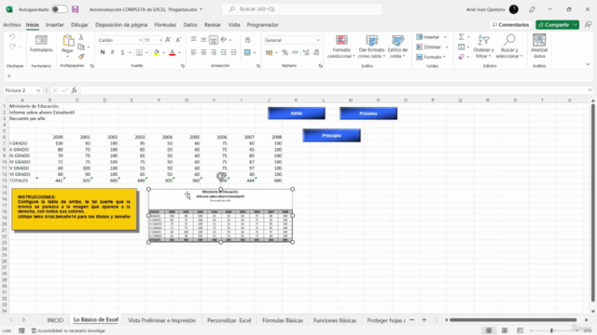597x335 pixels.
Task: Switch to the Insertar ribbon tab
Action: click(55, 25)
